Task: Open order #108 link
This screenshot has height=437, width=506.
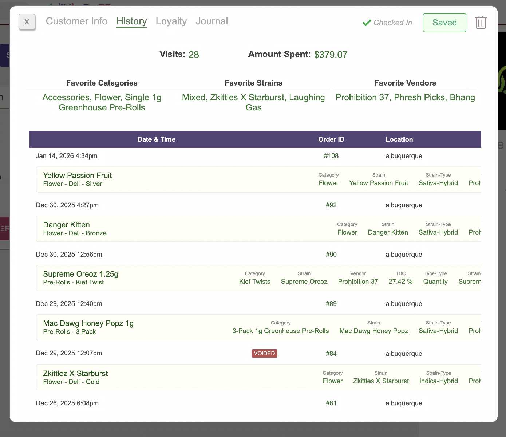Action: click(x=331, y=156)
